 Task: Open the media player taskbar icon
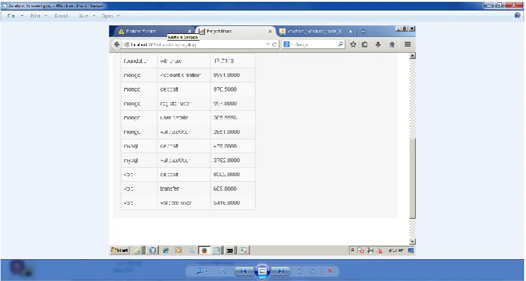tap(178, 250)
